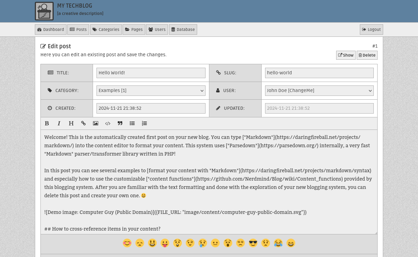Viewport: 418px width, 257px height.
Task: Insert the single-tear crying emoji
Action: 203,243
